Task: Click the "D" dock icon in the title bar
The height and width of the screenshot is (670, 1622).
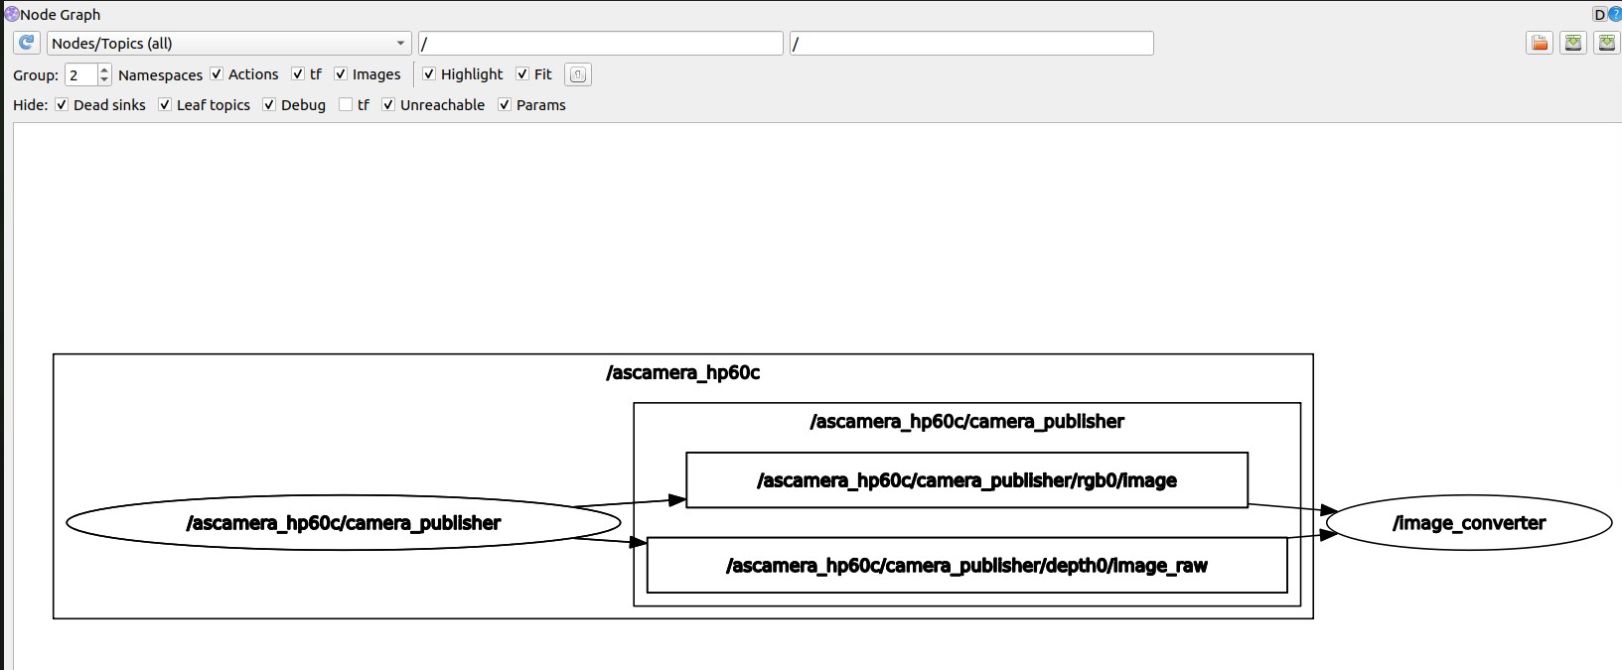Action: point(1599,14)
